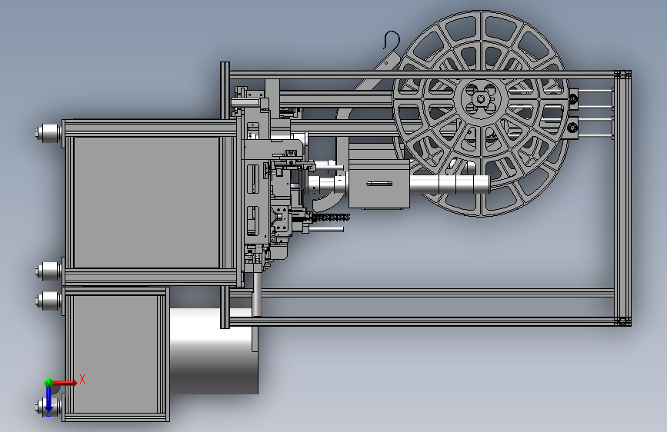Click the red X axis arrow of the triad
Screen dimensions: 667x432
tap(65, 383)
